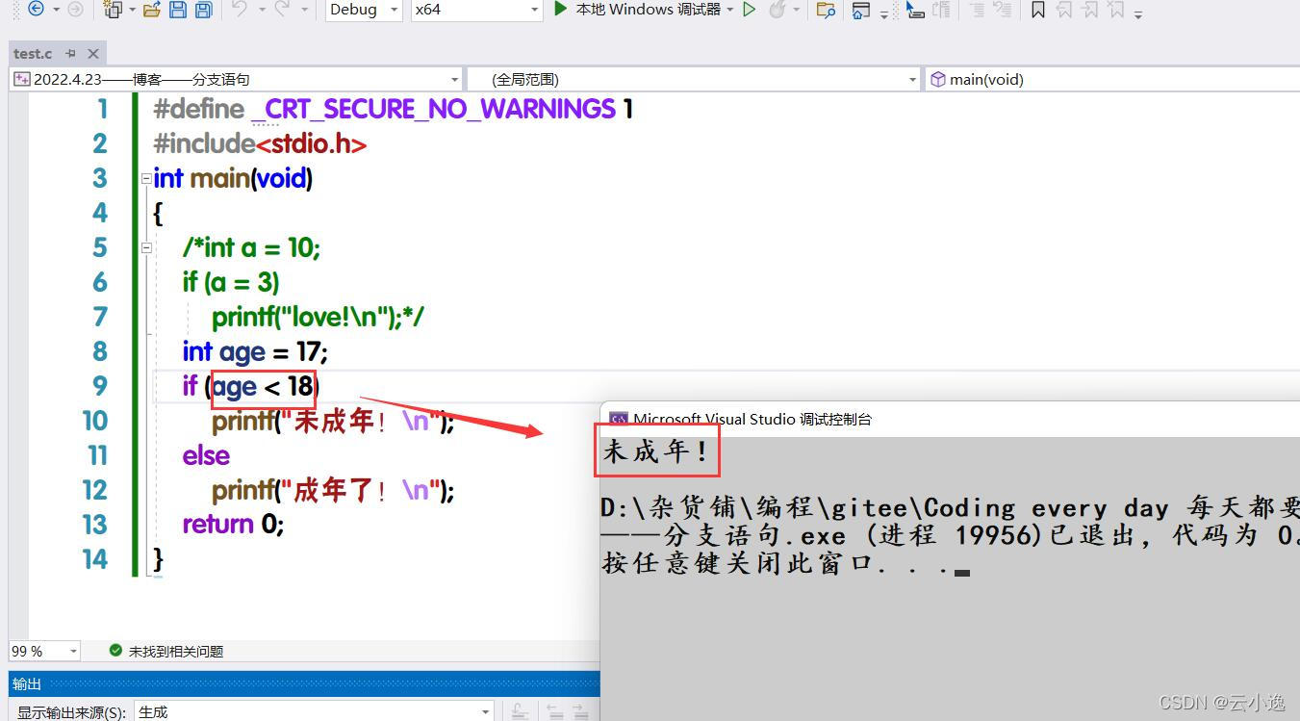This screenshot has height=721, width=1300.
Task: Click the 未找到相关问题 status indicator
Action: click(166, 651)
